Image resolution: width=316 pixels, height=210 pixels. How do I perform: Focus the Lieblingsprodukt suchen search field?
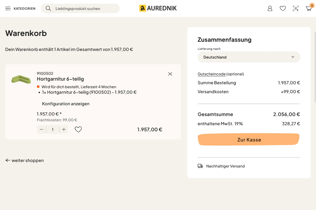[x=80, y=8]
